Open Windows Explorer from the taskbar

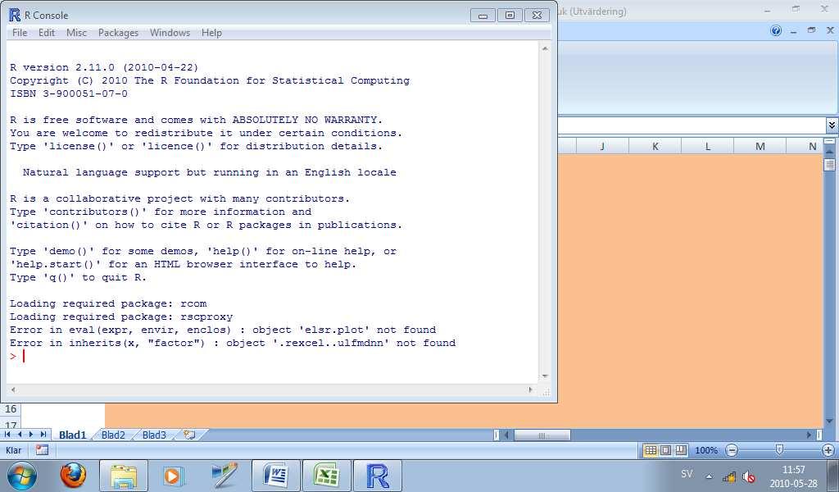tap(124, 476)
